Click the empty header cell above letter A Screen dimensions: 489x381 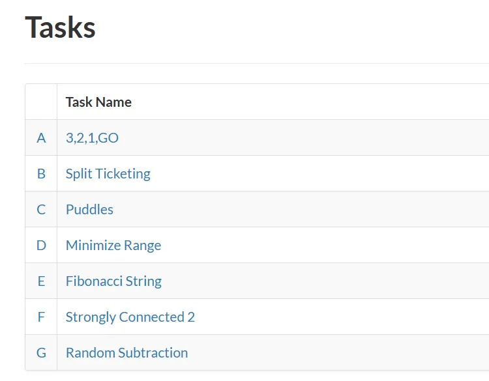[41, 102]
